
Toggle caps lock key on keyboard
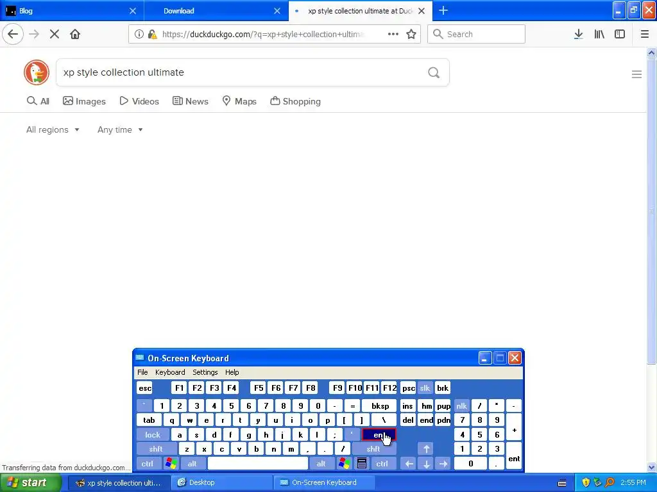click(153, 435)
